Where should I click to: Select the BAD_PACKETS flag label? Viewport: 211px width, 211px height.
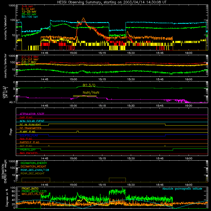[x=29, y=153]
